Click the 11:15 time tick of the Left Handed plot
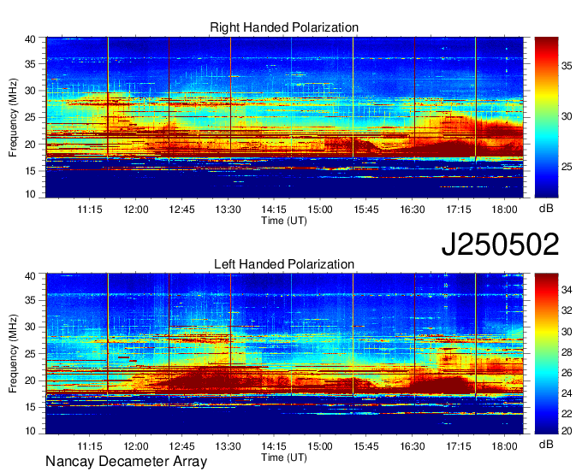Screen dimensions: 582x472 pyautogui.click(x=90, y=446)
